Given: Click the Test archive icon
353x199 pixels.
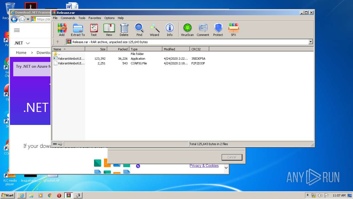Looking at the screenshot, I should click(94, 30).
